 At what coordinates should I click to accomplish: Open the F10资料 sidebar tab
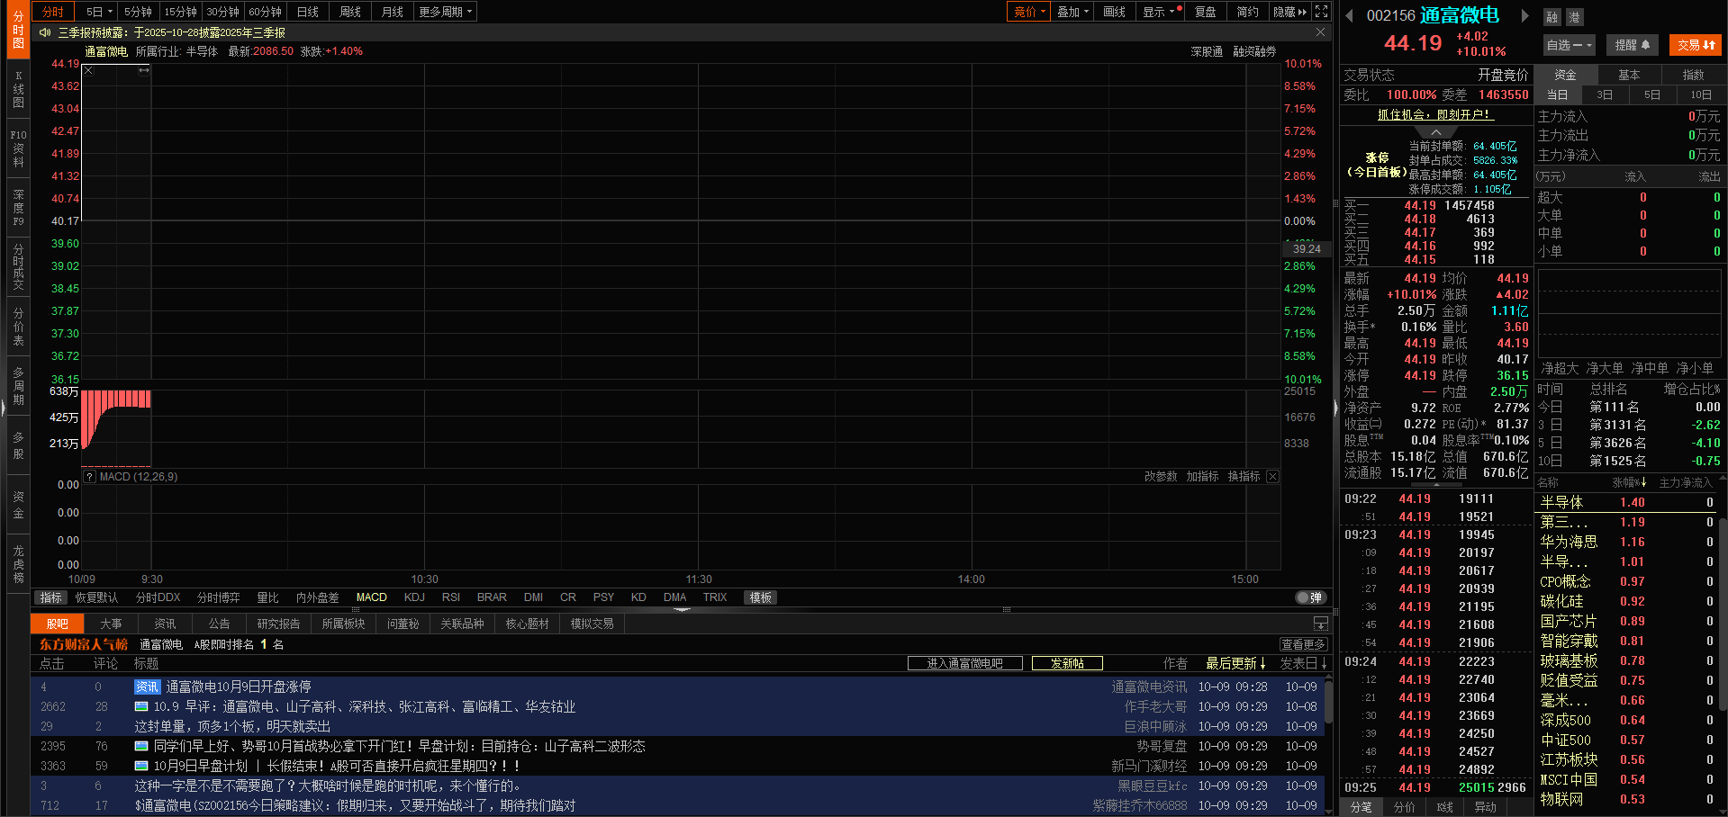18,148
